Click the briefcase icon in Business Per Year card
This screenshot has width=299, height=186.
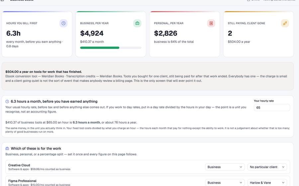pyautogui.click(x=137, y=23)
